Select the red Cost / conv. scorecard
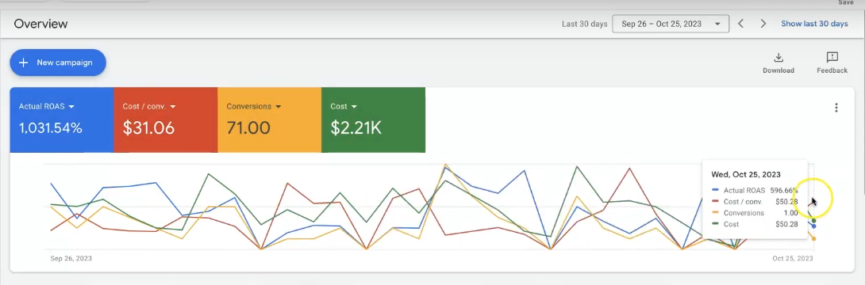865x285 pixels. 166,120
